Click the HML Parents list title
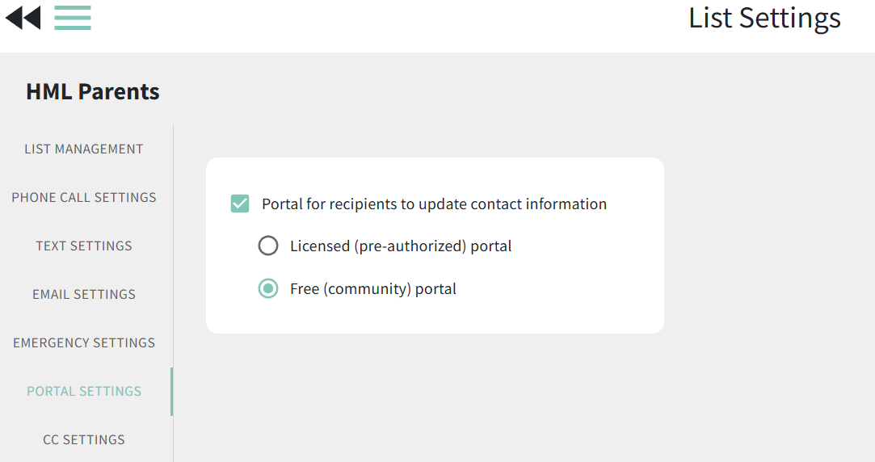 click(93, 91)
